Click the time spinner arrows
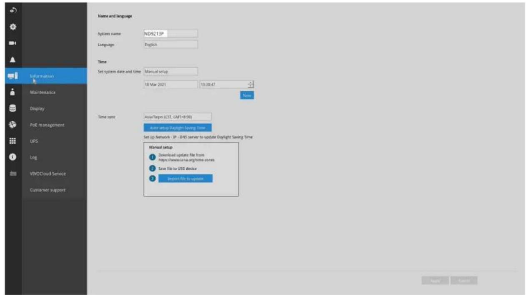526x295 pixels. pos(250,84)
